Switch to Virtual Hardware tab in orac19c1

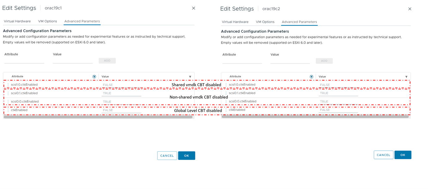point(17,21)
